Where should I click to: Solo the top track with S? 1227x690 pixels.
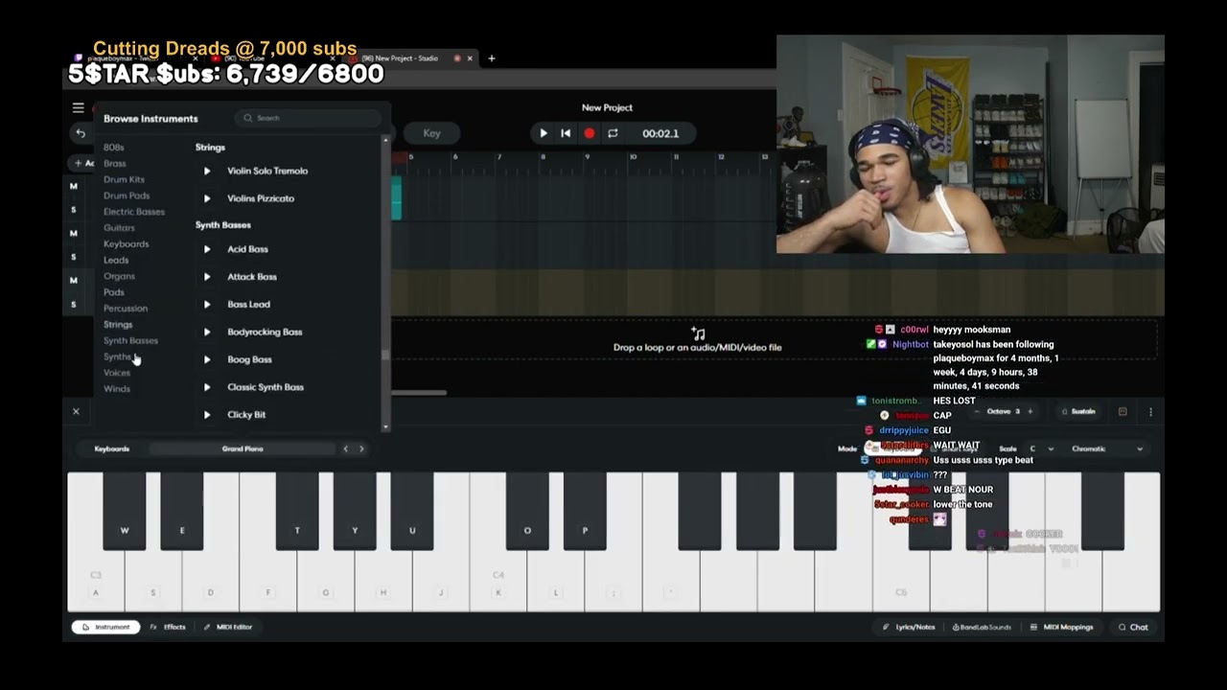pos(74,210)
